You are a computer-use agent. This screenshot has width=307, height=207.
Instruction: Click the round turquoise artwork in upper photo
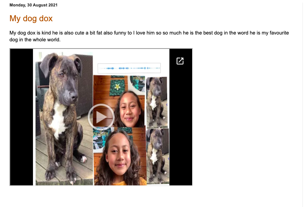coord(138,83)
